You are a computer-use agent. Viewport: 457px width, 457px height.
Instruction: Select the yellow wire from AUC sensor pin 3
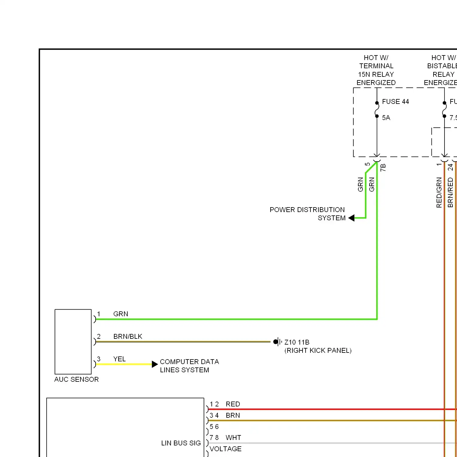(124, 364)
